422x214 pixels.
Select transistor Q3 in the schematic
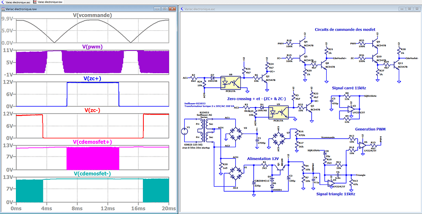(309, 108)
